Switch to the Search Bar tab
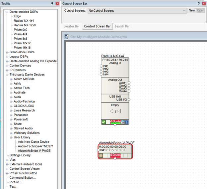The image size is (207, 189). tap(122, 26)
